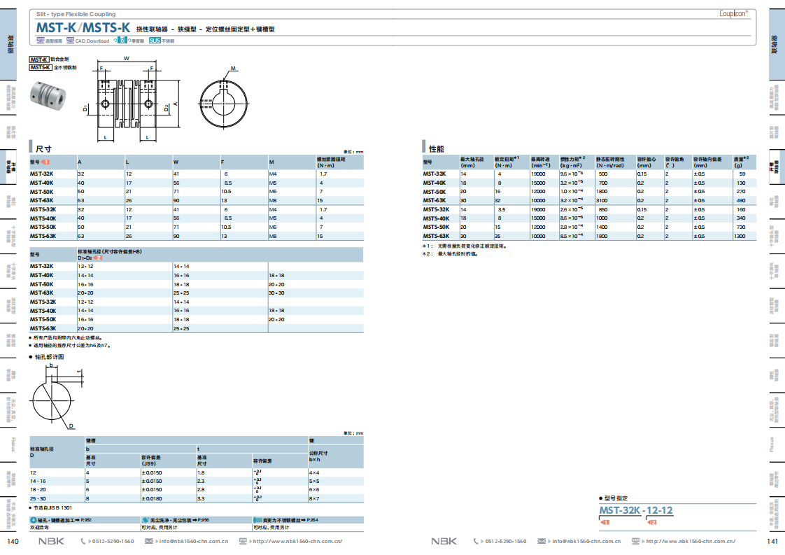
Task: Click the 'Slit - type Flexible Coupling' heading
Action: point(76,14)
